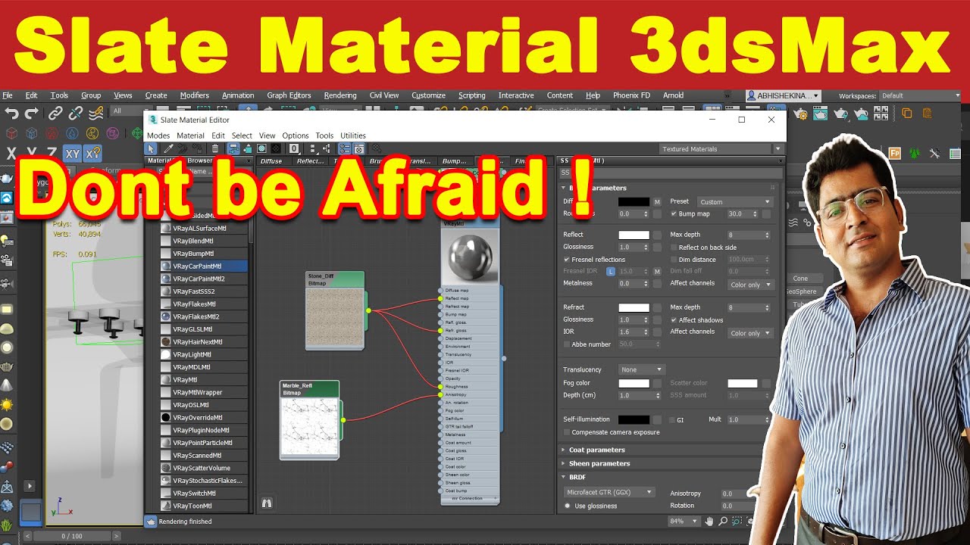Screen dimensions: 970x545
Task: Pick material from object eyedropper icon
Action: pos(169,148)
